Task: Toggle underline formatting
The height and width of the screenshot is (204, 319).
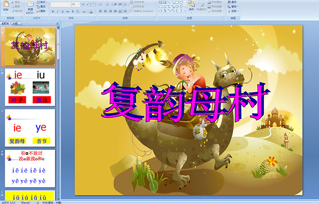Action: point(62,11)
